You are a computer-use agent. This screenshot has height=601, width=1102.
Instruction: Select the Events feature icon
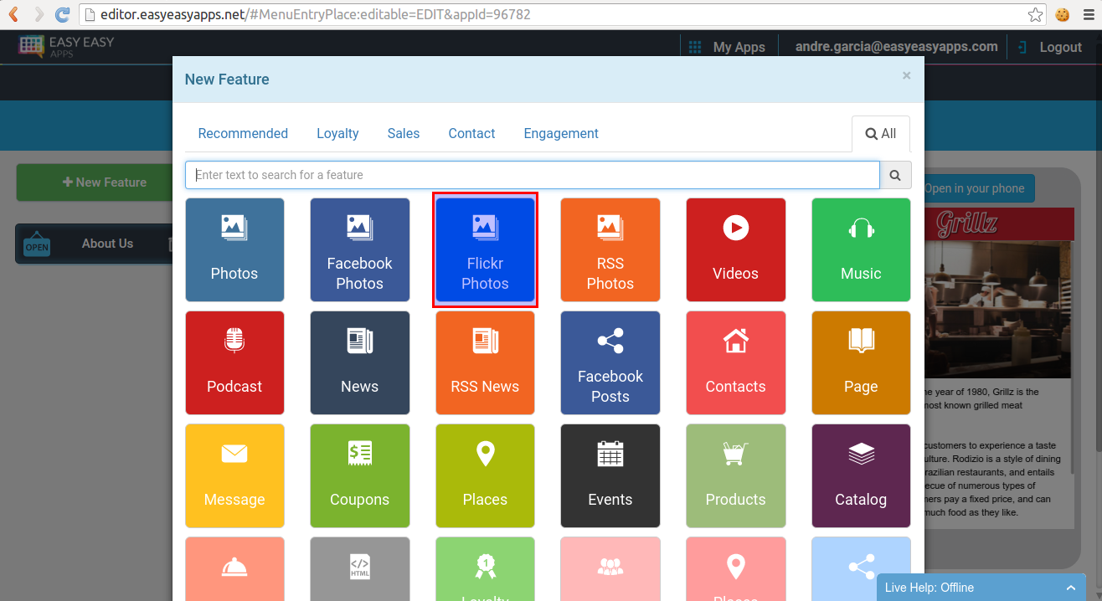610,475
